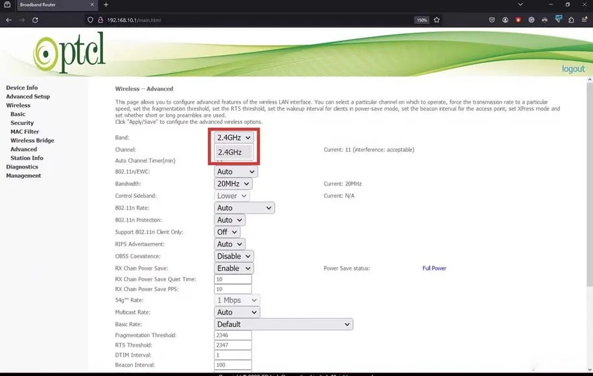Click the logout link

tap(573, 69)
